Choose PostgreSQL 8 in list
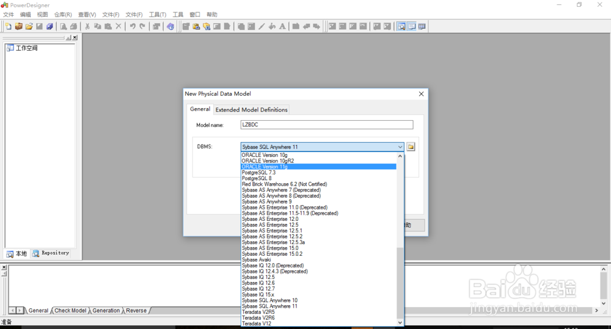Image resolution: width=611 pixels, height=329 pixels. point(318,178)
